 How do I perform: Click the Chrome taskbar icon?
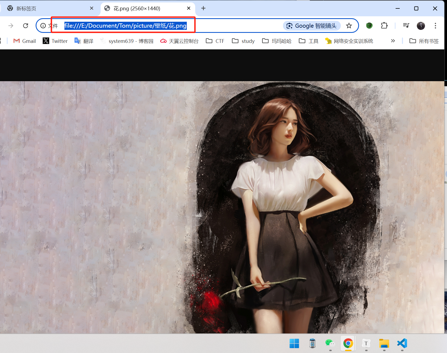coord(348,343)
